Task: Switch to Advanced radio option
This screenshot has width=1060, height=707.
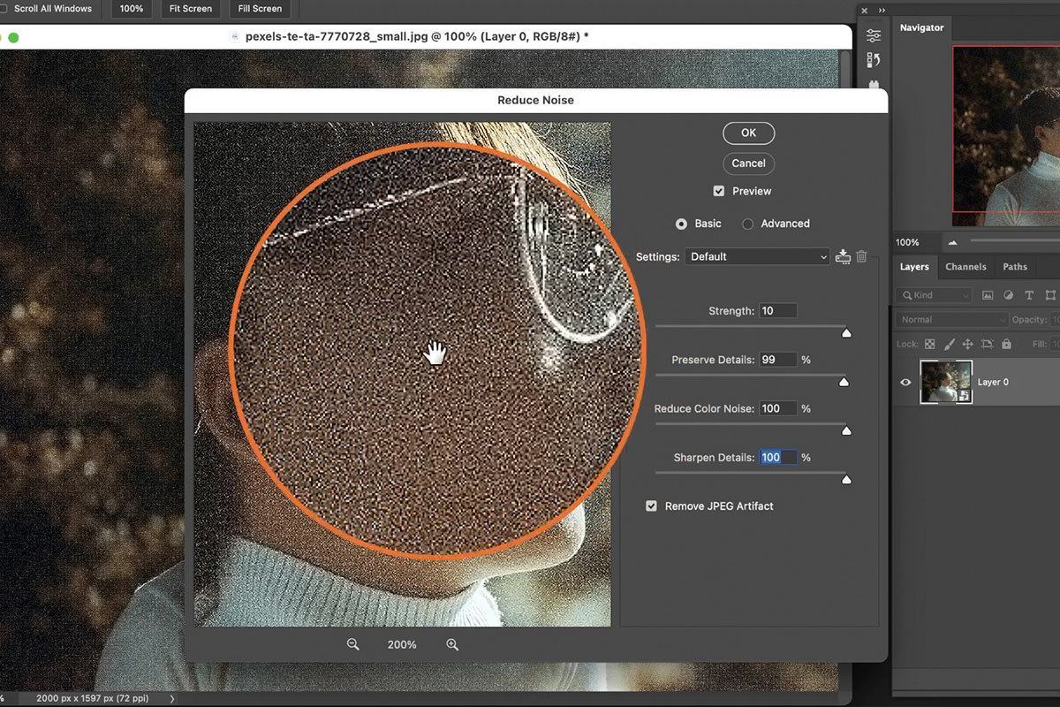Action: tap(747, 224)
